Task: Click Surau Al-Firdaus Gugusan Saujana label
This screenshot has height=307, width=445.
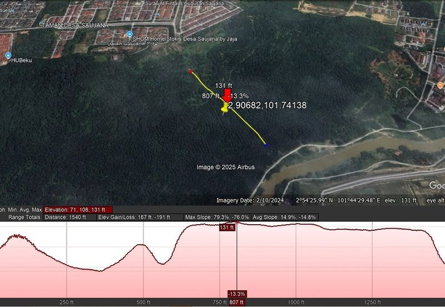Action: pyautogui.click(x=186, y=3)
